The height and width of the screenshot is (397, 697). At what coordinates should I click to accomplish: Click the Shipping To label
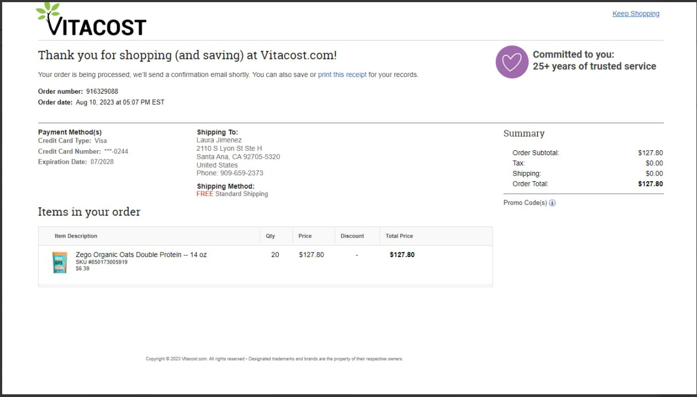[217, 132]
